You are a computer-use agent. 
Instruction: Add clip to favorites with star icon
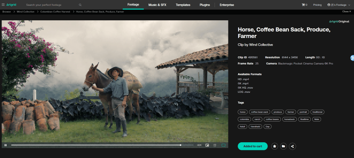(x=275, y=146)
